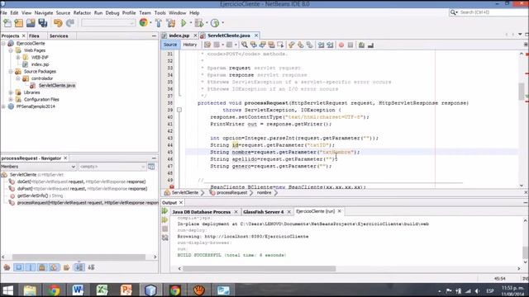Switch to the Files tab

[x=34, y=35]
